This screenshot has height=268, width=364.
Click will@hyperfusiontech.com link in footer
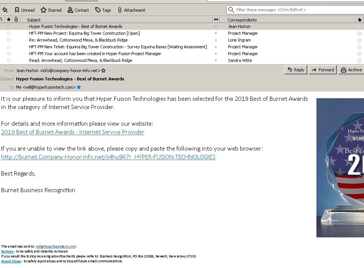pyautogui.click(x=56, y=246)
